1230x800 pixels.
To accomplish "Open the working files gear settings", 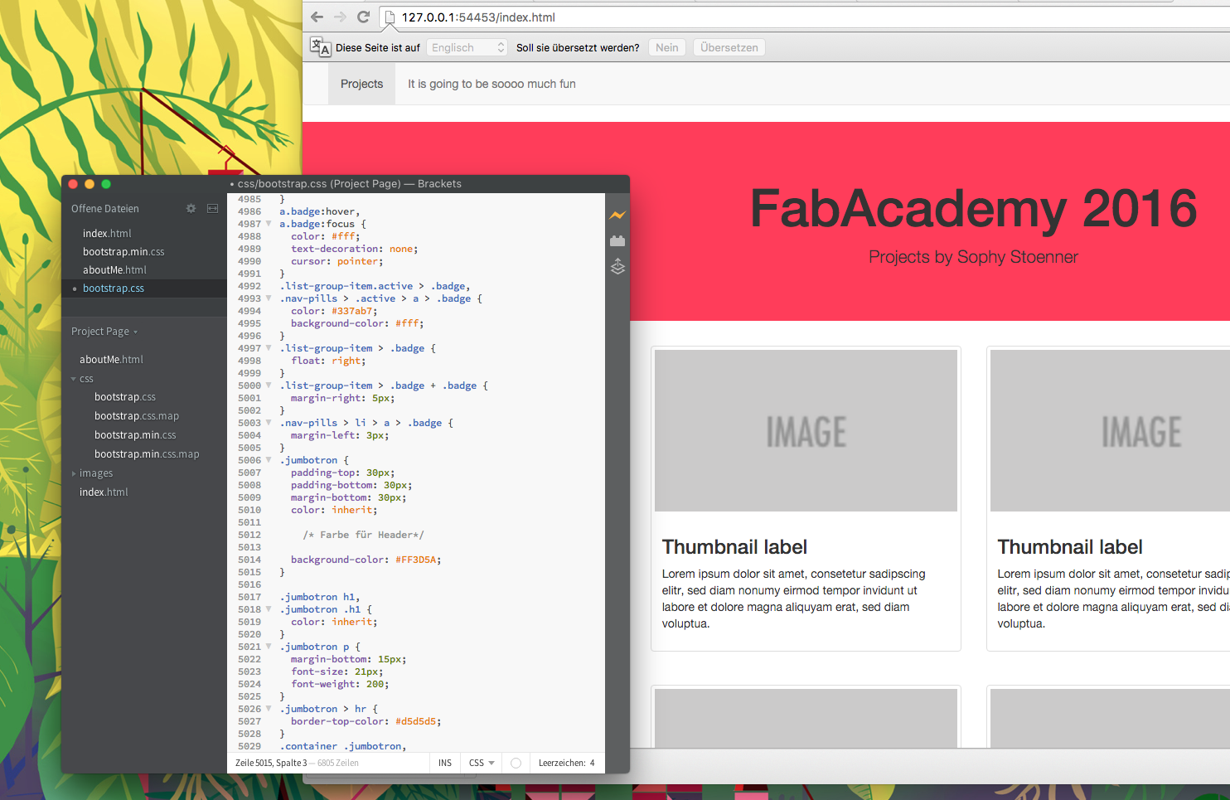I will click(191, 208).
